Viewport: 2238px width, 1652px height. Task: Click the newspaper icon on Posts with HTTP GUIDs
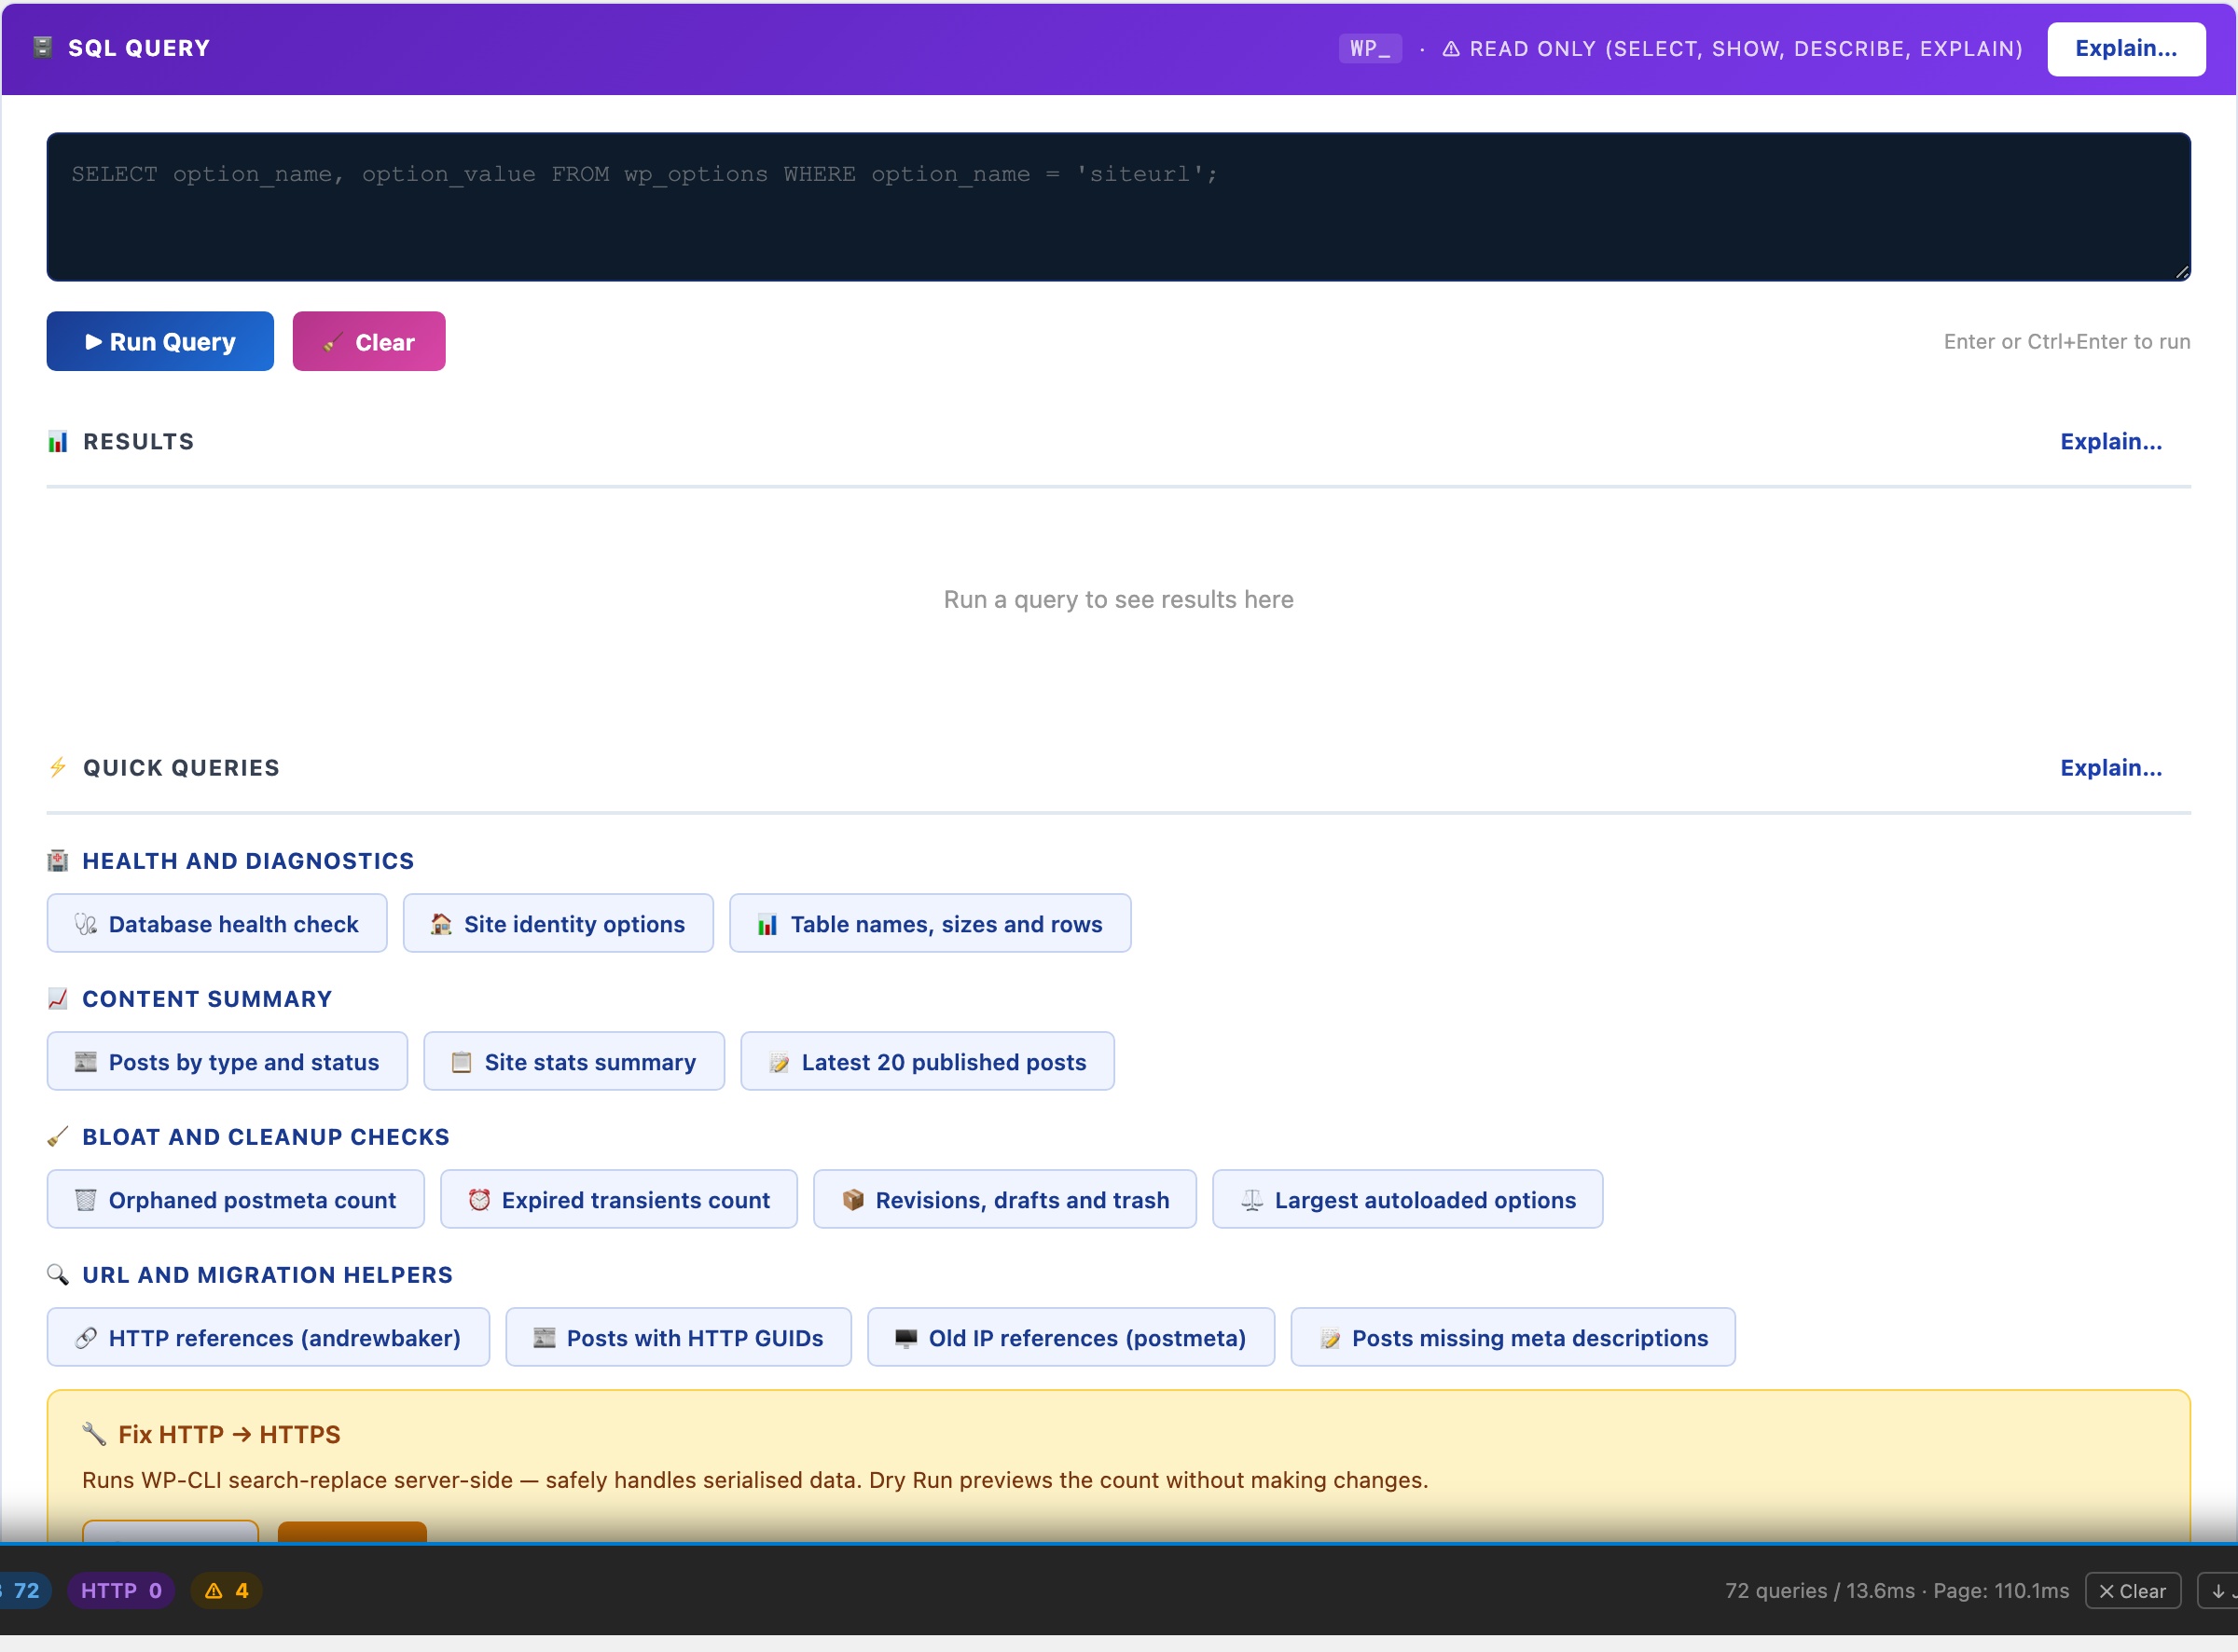tap(544, 1337)
